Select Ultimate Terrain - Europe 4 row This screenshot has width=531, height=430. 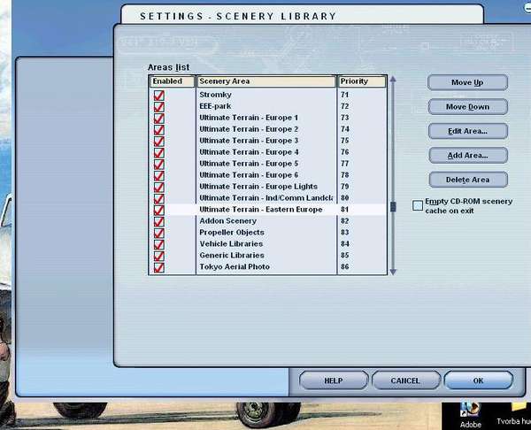(x=267, y=152)
